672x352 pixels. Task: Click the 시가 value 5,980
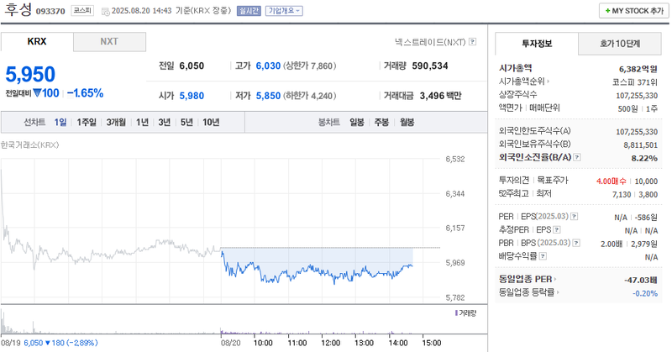tap(192, 96)
